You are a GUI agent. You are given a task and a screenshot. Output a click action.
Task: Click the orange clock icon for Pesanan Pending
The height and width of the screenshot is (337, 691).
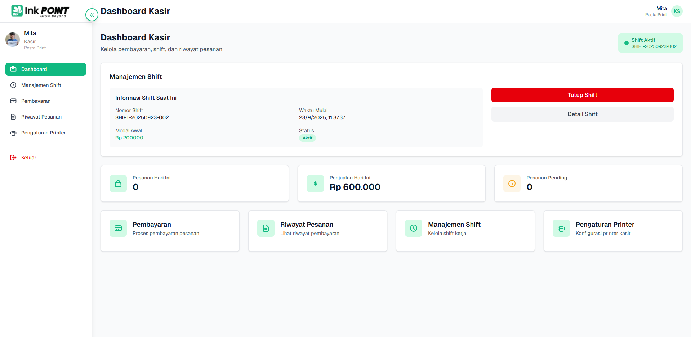(x=512, y=183)
